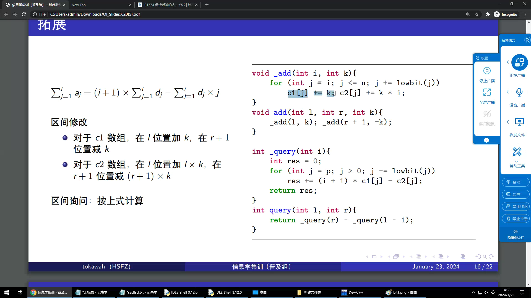Click the 全屏广播 fullscreen broadcast icon

487,92
